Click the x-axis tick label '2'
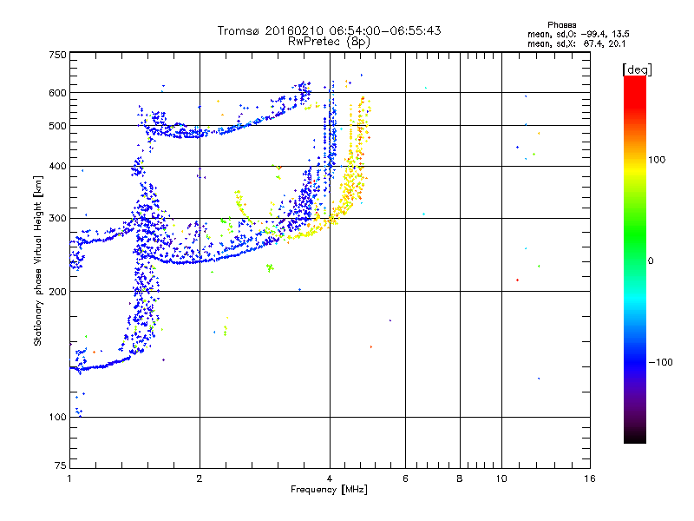694x521 pixels. pyautogui.click(x=200, y=478)
